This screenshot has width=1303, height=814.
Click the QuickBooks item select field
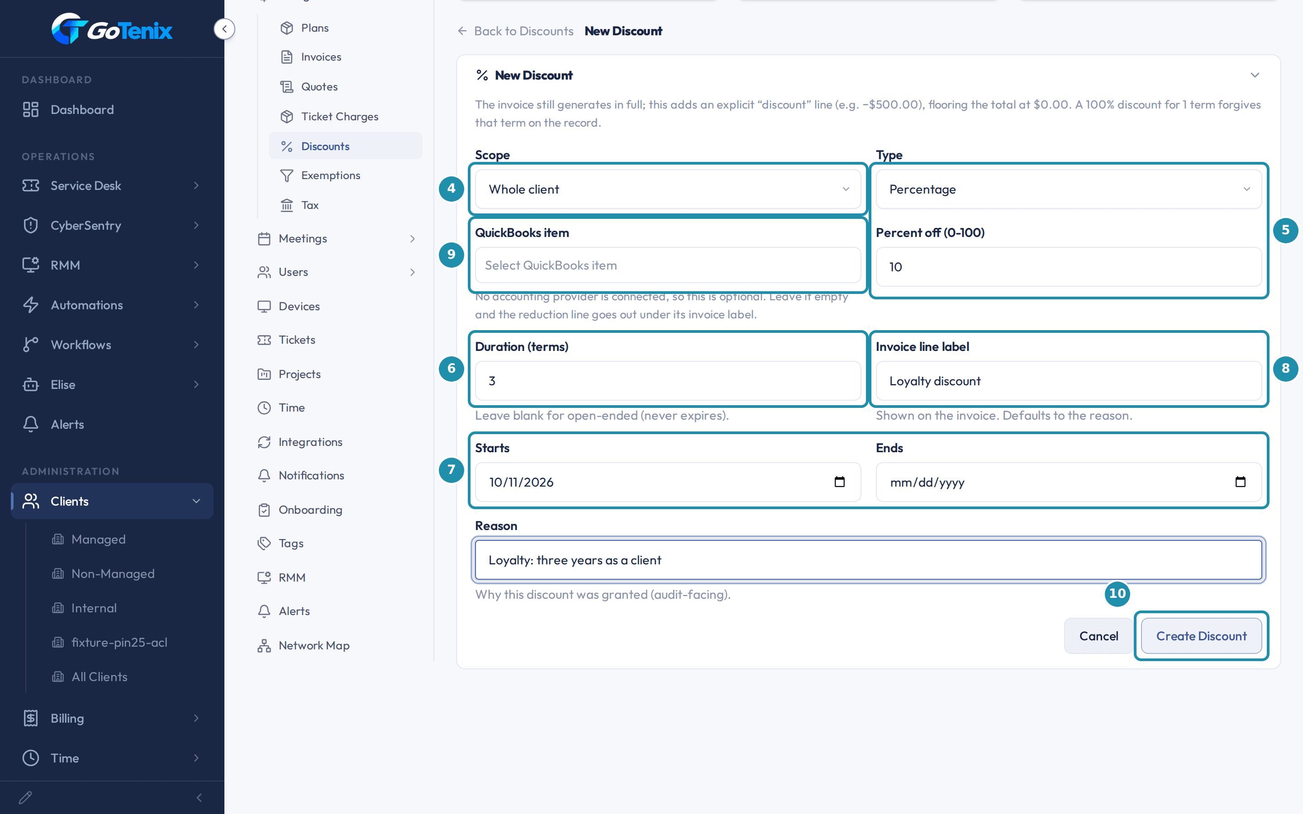point(668,265)
